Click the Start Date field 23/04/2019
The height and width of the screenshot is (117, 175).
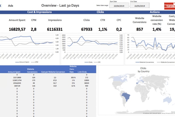pos(119,5)
